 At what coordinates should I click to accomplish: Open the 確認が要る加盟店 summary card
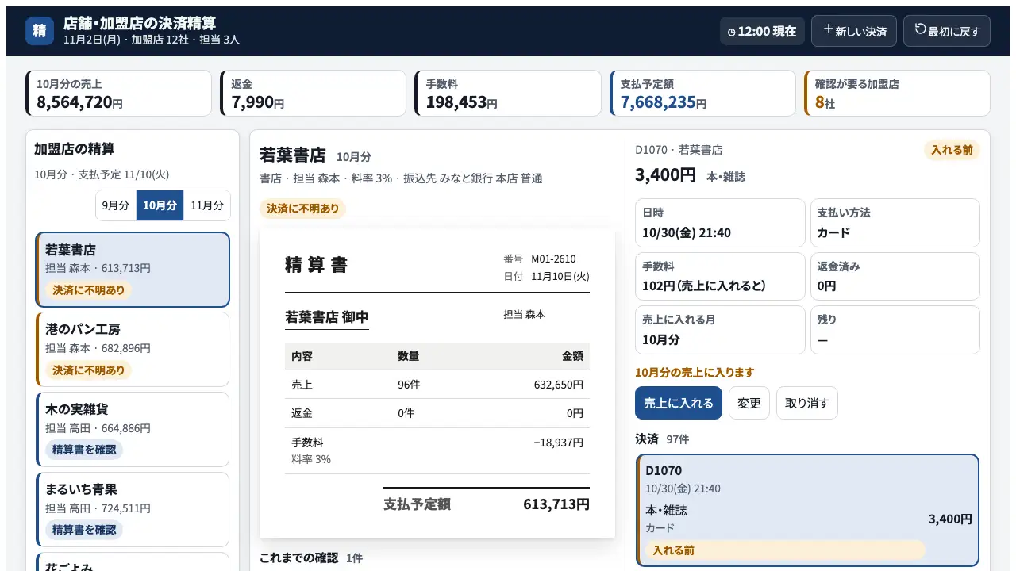click(897, 93)
